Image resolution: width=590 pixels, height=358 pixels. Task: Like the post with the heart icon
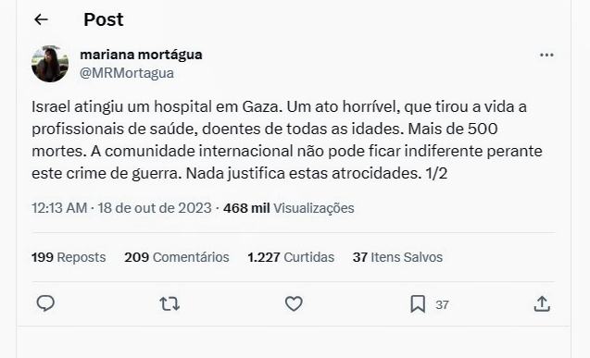(294, 303)
